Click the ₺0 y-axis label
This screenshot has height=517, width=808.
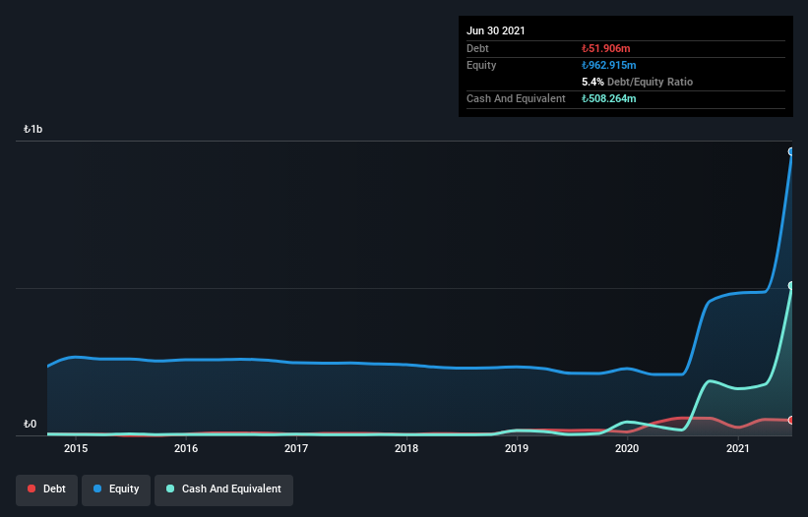coord(30,424)
